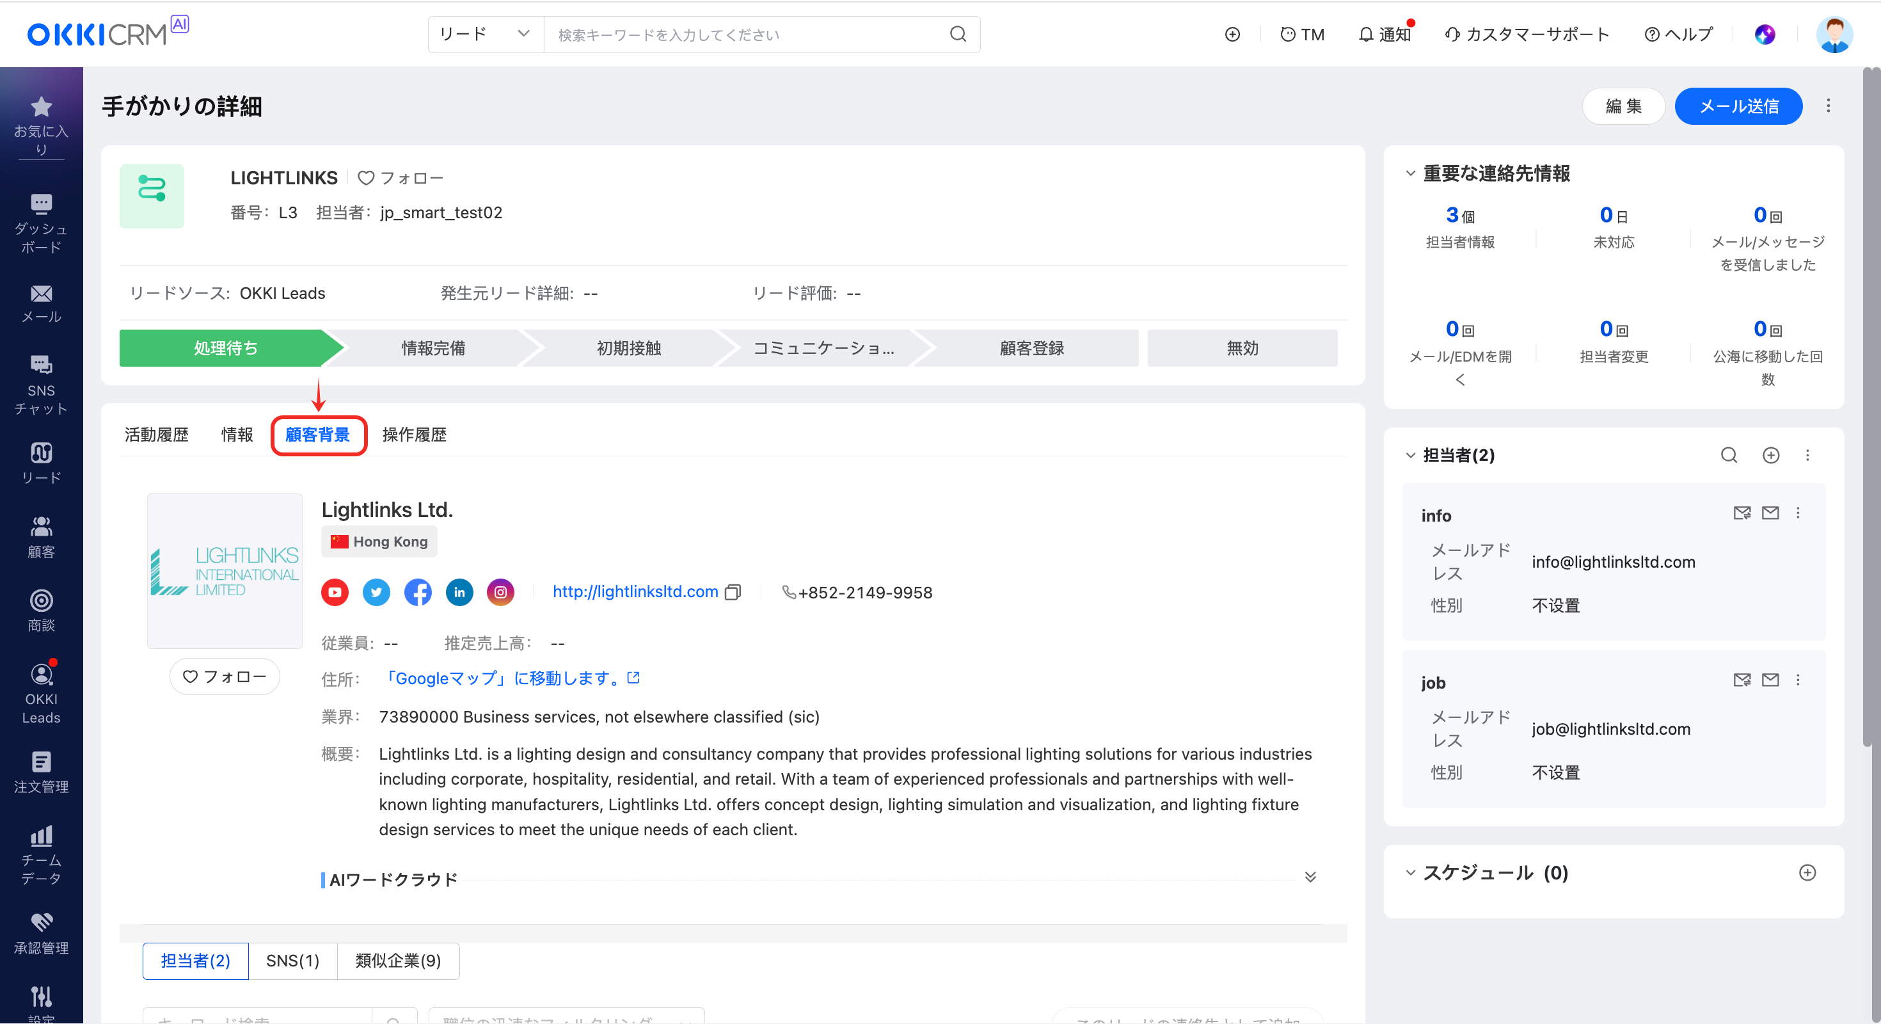Open more options for the info contact

click(1798, 513)
